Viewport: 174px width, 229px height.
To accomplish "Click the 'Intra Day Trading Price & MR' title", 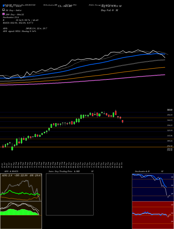I will tap(64, 171).
